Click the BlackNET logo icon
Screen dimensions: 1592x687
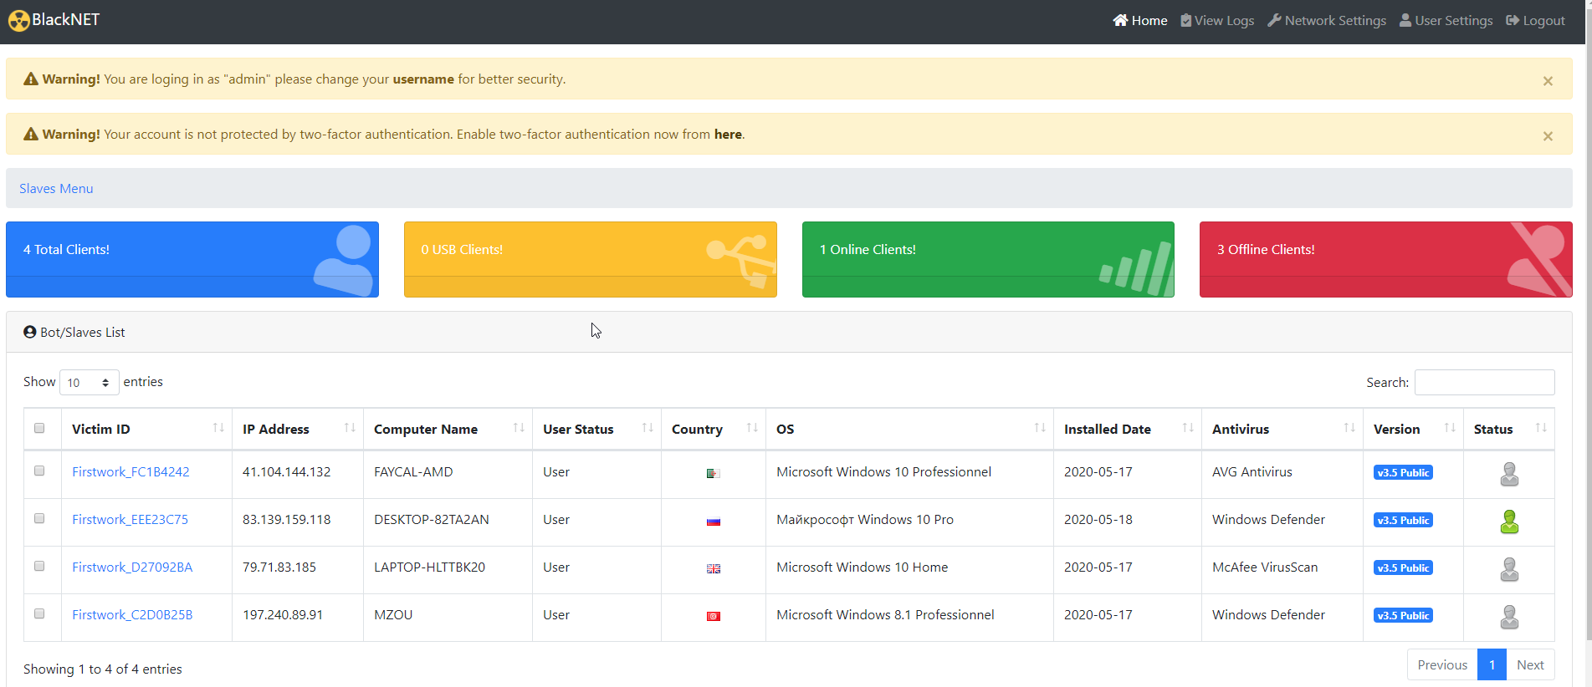pos(18,21)
